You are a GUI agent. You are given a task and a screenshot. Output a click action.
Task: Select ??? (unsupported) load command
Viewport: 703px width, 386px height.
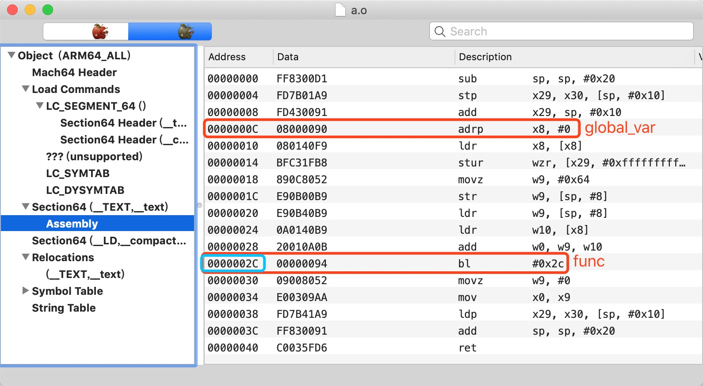pos(94,156)
